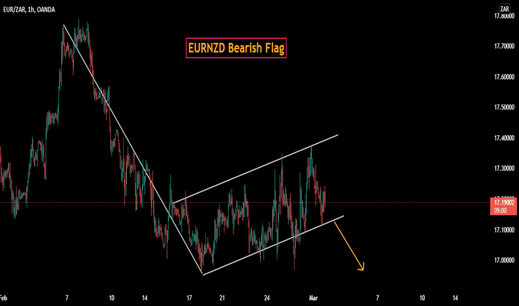Image resolution: width=519 pixels, height=306 pixels.
Task: Select the EURNZD Bearish Flag text label
Action: tap(236, 48)
